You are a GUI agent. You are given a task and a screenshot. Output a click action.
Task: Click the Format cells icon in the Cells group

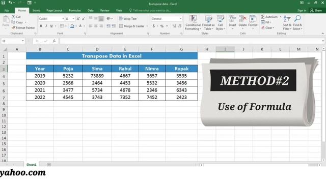point(253,19)
